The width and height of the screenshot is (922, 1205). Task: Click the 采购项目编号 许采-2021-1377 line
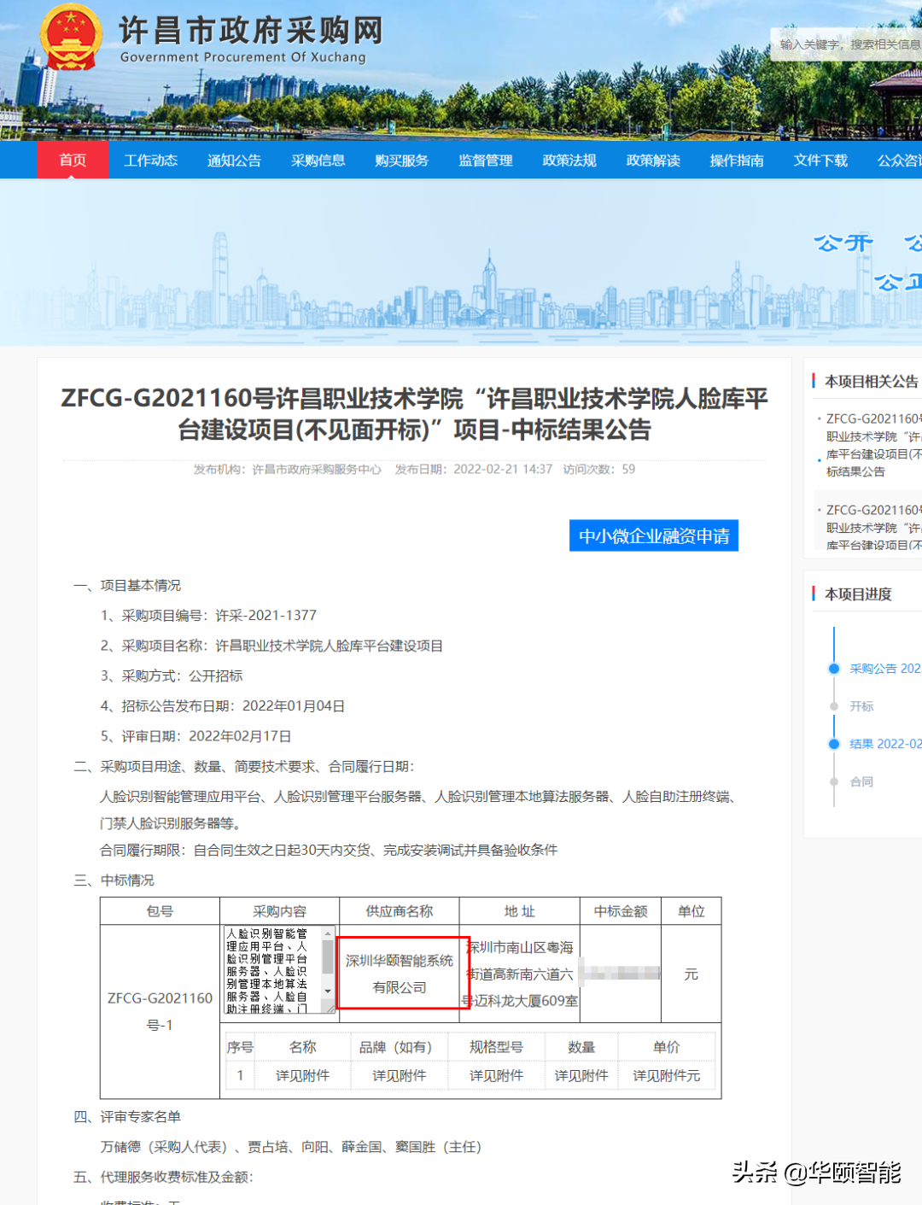click(x=208, y=616)
